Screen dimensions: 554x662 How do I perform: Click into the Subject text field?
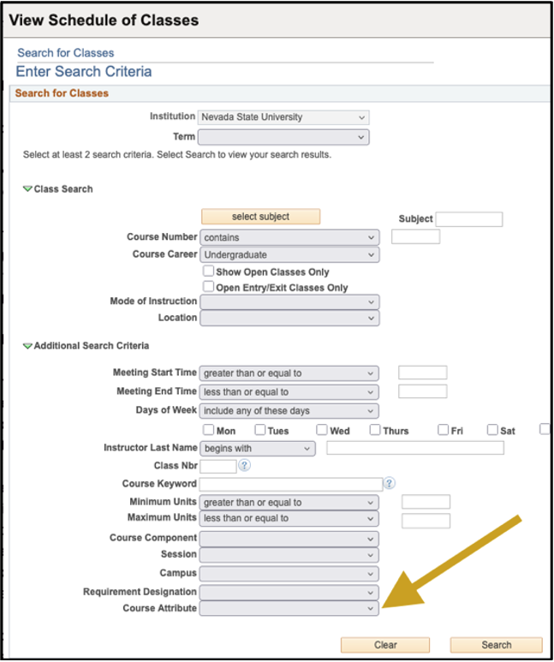(x=469, y=219)
